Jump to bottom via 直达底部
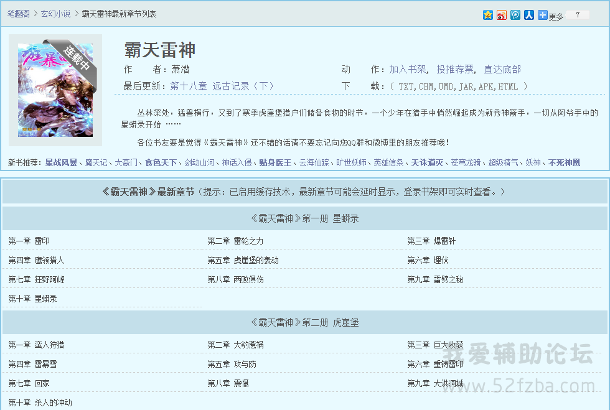Viewport: 610px width, 410px height. click(x=502, y=69)
